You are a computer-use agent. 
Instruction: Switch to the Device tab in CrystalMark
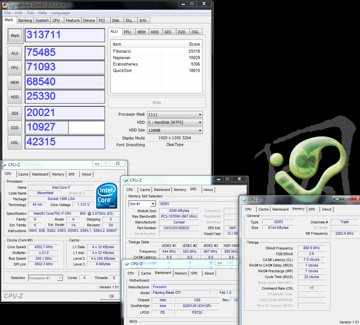click(x=89, y=20)
